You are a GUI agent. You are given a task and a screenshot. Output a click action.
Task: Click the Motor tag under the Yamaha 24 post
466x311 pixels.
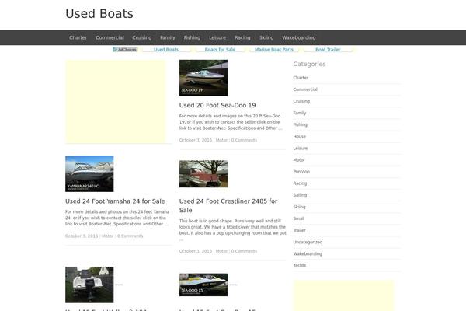point(108,236)
